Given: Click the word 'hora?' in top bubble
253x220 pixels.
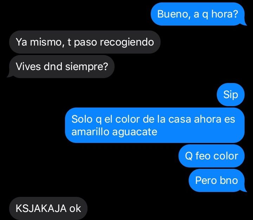Looking at the screenshot, I should click(x=225, y=14).
